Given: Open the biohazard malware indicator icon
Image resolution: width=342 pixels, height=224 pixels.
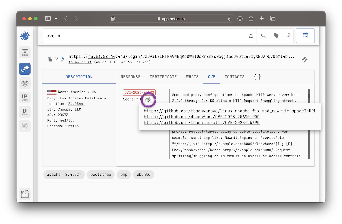Looking at the screenshot, I should click(148, 100).
